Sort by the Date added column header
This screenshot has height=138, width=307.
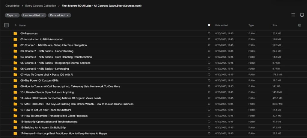tap(221, 25)
